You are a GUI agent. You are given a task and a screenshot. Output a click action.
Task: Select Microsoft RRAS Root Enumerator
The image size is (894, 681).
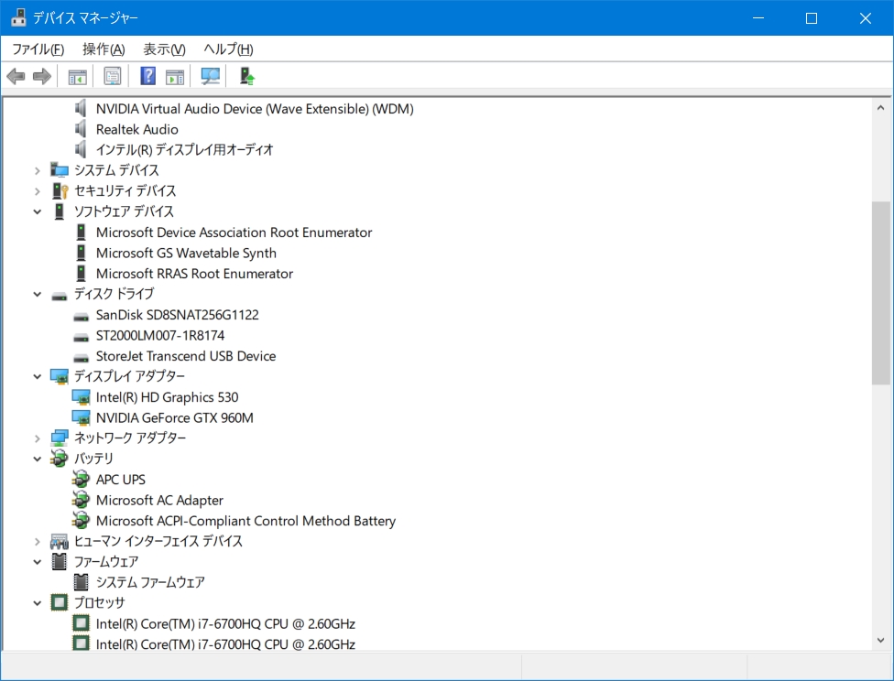point(194,274)
